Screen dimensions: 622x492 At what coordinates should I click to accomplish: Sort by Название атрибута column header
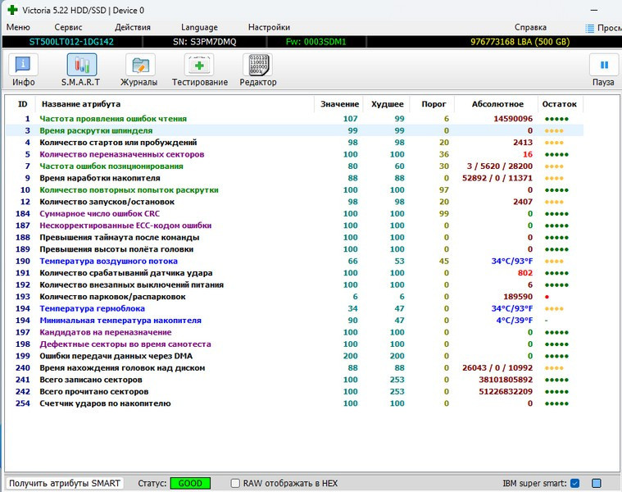[x=175, y=104]
